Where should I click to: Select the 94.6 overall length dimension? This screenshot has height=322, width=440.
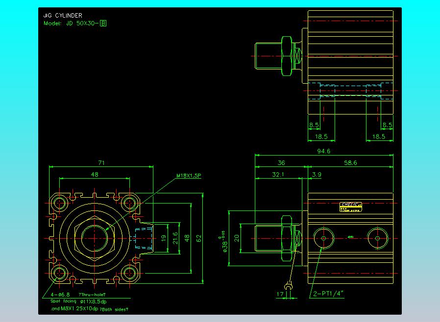point(323,151)
